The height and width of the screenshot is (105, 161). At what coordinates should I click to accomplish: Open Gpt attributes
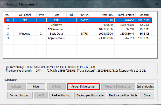point(145,87)
